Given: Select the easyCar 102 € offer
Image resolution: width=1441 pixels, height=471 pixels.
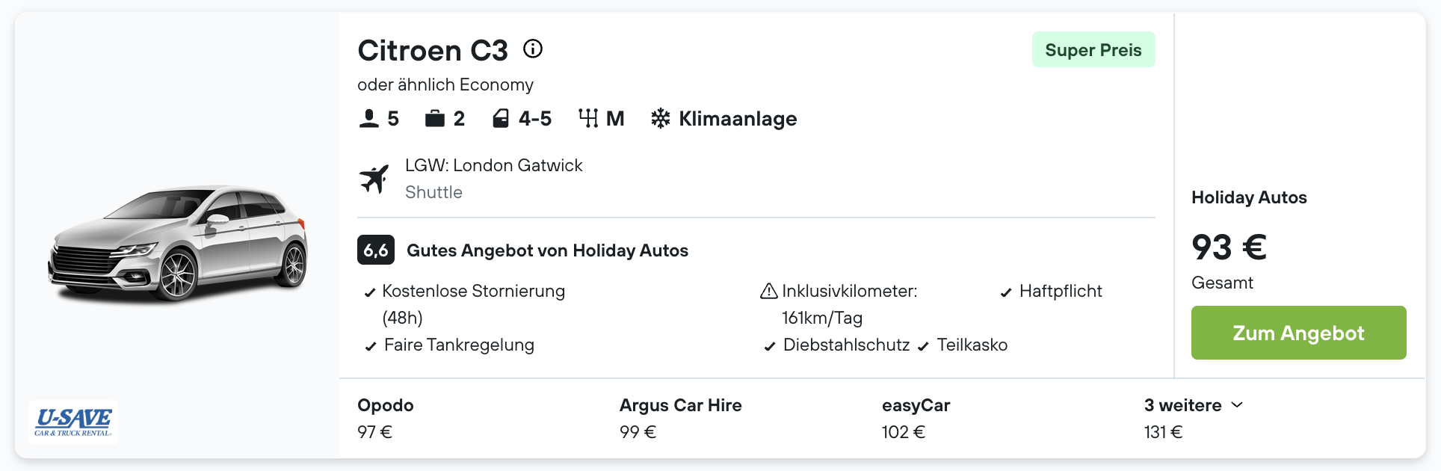Looking at the screenshot, I should click(x=916, y=418).
